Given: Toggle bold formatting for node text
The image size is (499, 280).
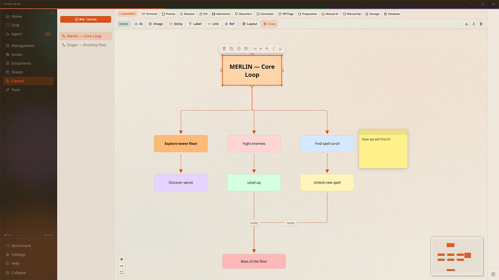Looking at the screenshot, I should 267,49.
